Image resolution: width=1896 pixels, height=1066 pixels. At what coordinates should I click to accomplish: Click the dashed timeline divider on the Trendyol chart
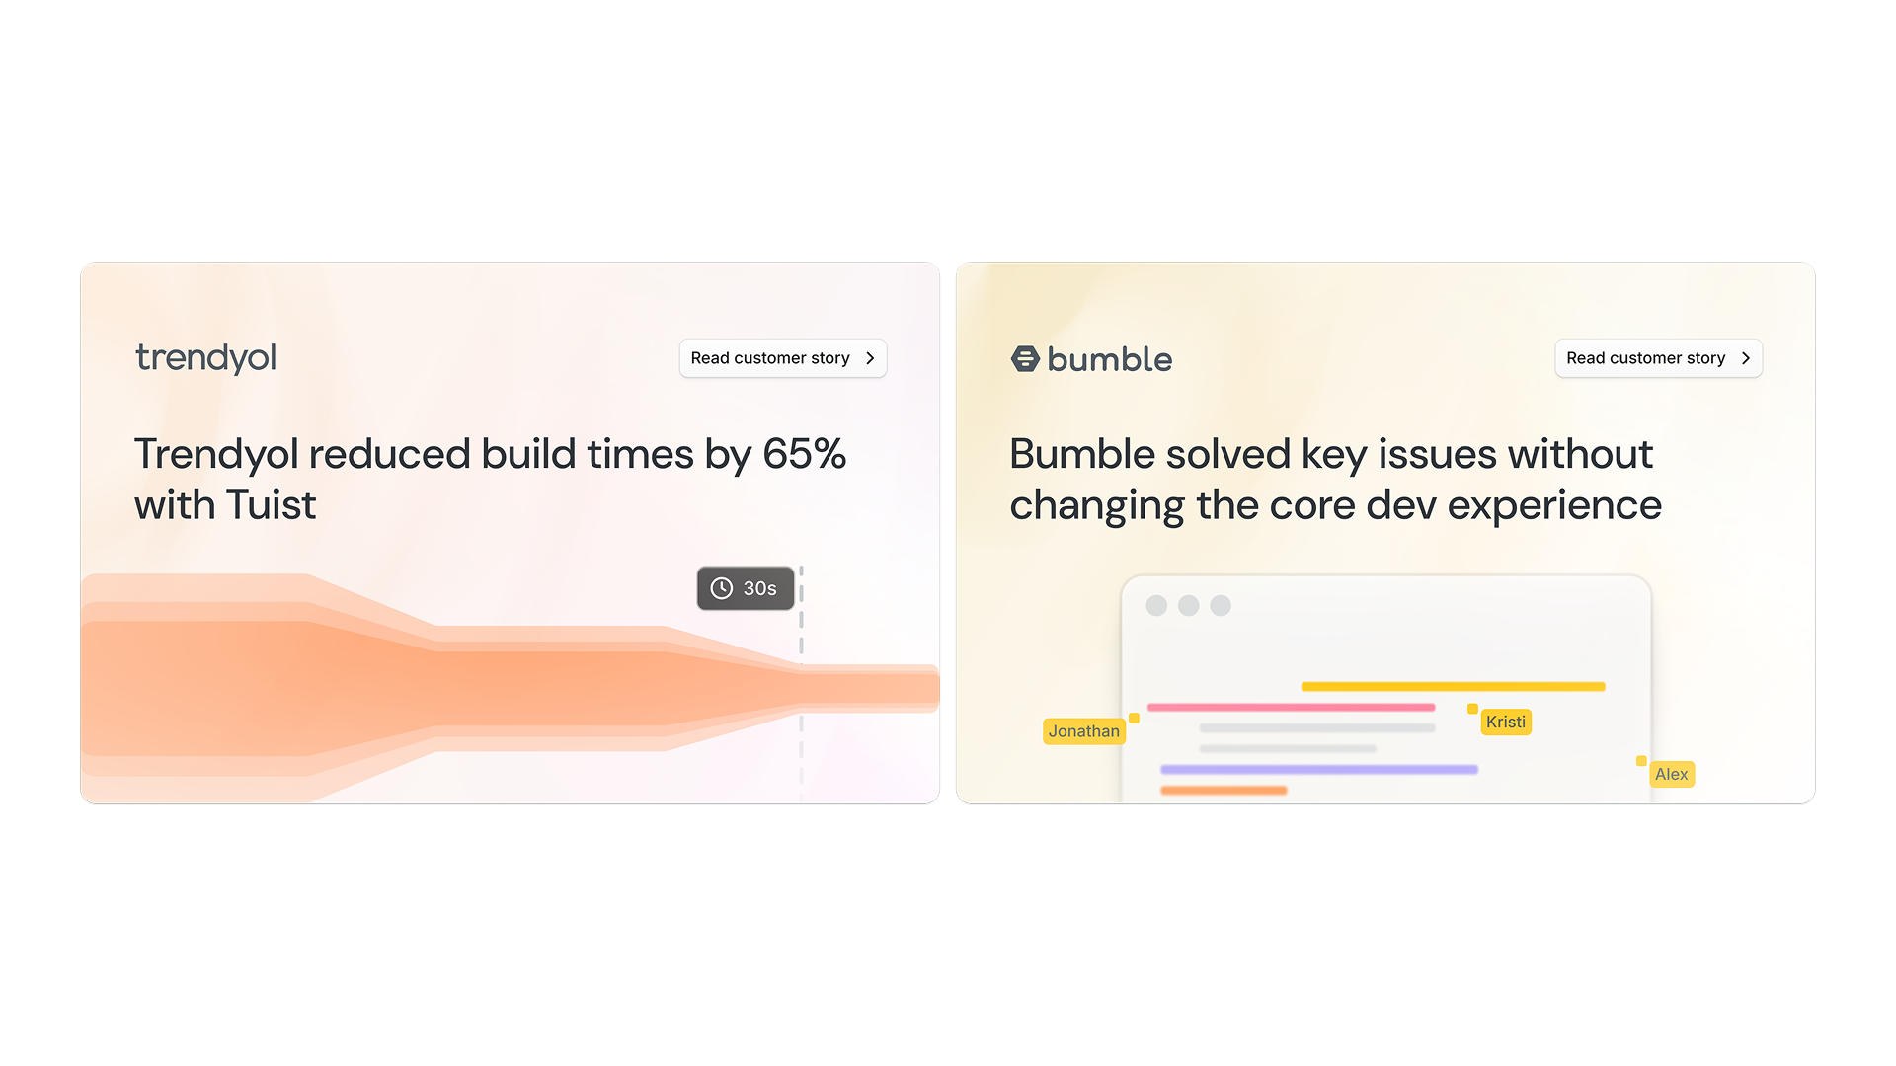pyautogui.click(x=802, y=681)
